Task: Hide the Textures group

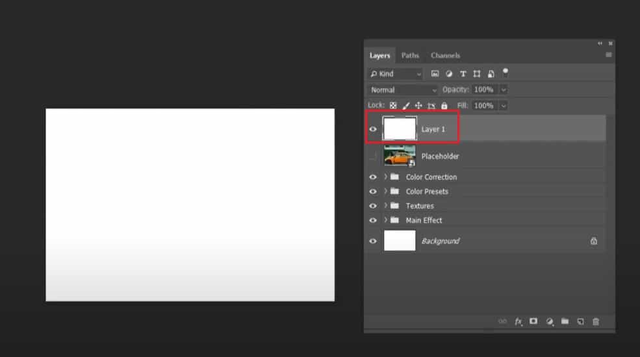Action: [373, 206]
